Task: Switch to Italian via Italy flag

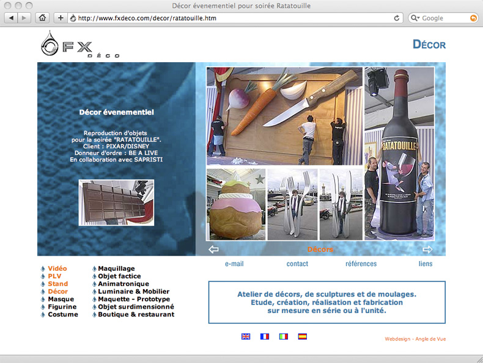Action: [284, 337]
